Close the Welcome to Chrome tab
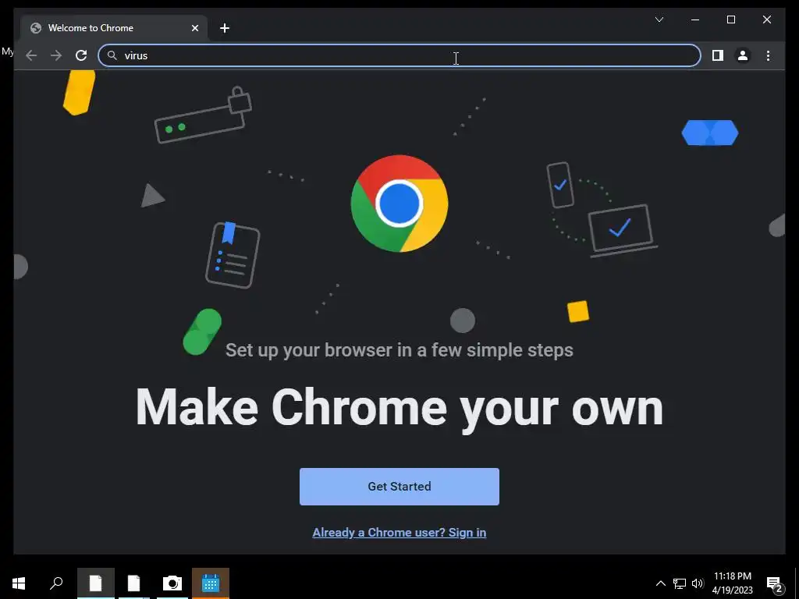799x599 pixels. tap(194, 28)
